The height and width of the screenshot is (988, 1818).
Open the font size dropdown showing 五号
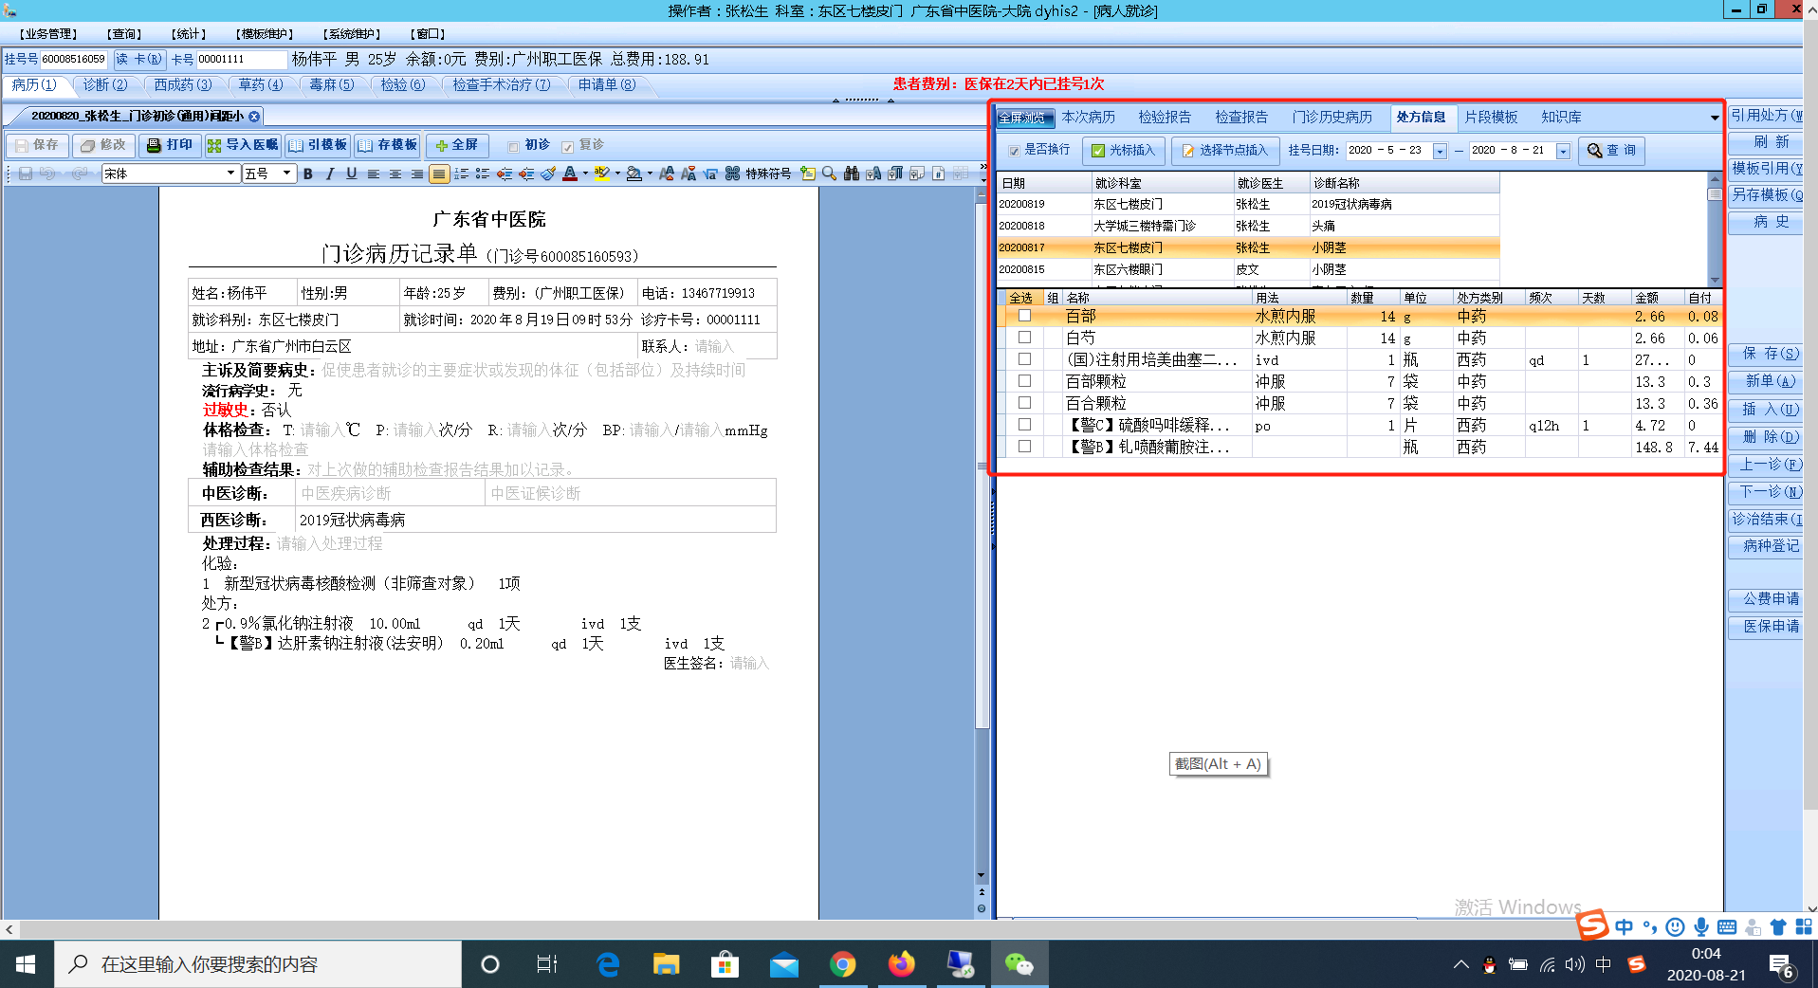(x=287, y=174)
